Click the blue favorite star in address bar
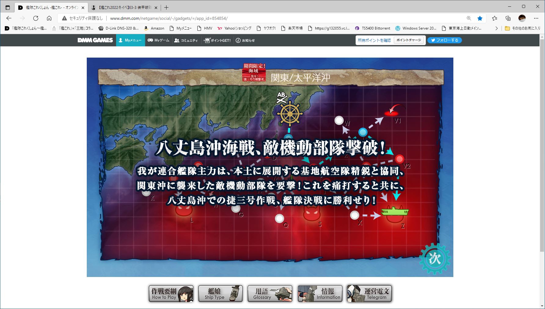Screen dimensions: 545x309 pos(480,18)
